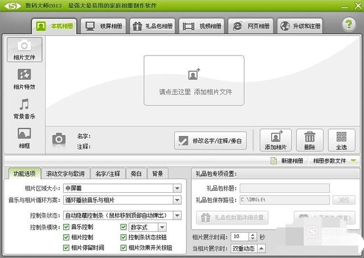Toggle the 相片效果开关按钮 checkbox
364x258 pixels.
click(123, 248)
